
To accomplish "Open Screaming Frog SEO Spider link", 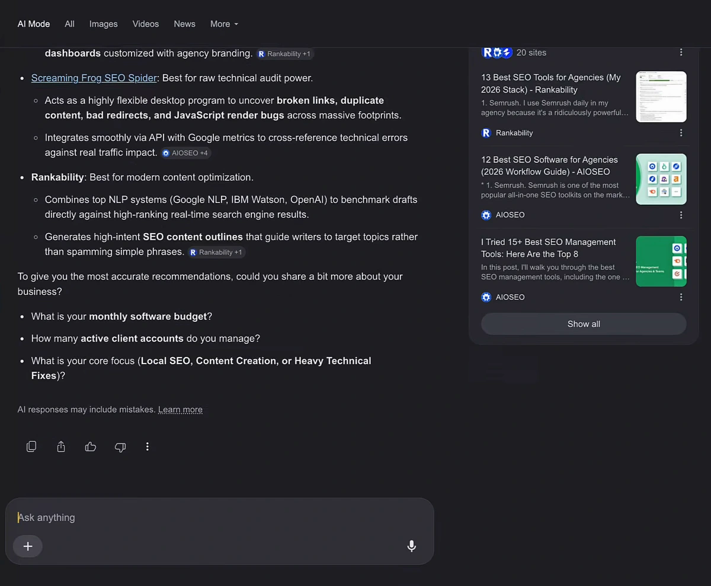I will point(94,78).
